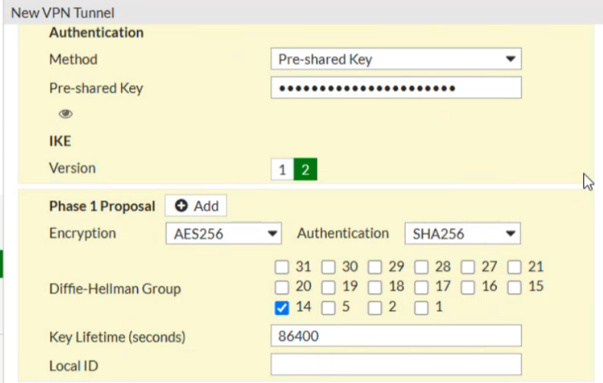The height and width of the screenshot is (383, 603).
Task: Check Diffie-Hellman group 2
Action: click(x=375, y=308)
